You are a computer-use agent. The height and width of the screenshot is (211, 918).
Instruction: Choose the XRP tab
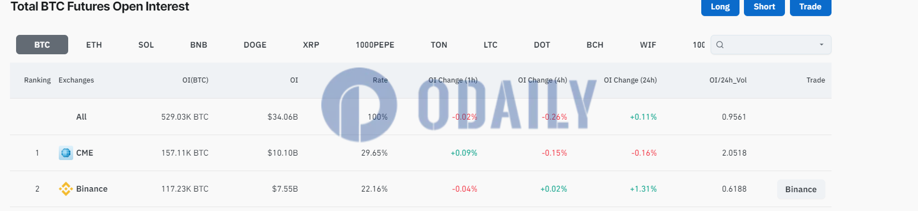click(311, 45)
